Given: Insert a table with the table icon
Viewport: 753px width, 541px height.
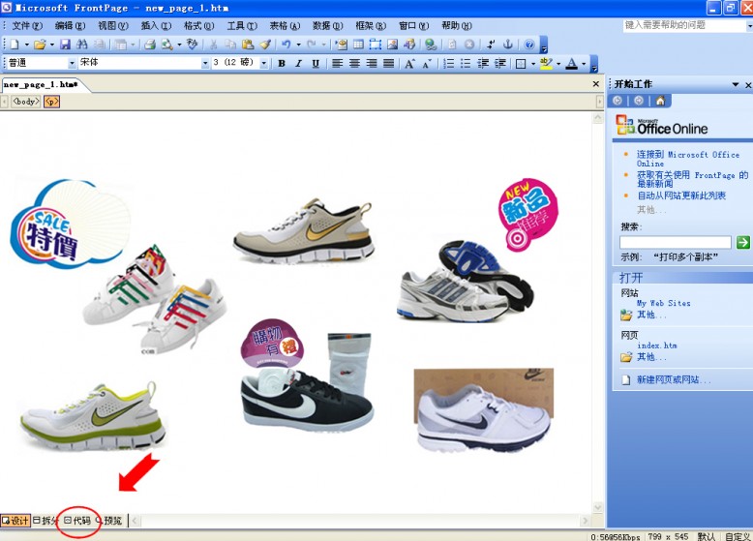Looking at the screenshot, I should (358, 45).
